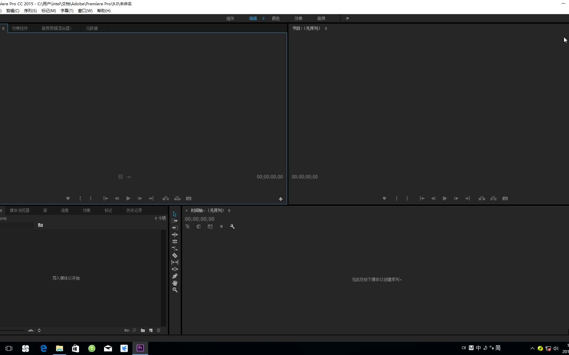Play the source monitor
This screenshot has height=355, width=569.
coord(128,199)
